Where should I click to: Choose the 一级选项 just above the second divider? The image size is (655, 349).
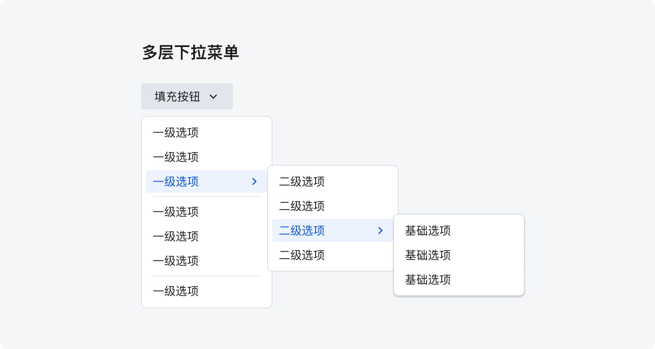click(207, 261)
